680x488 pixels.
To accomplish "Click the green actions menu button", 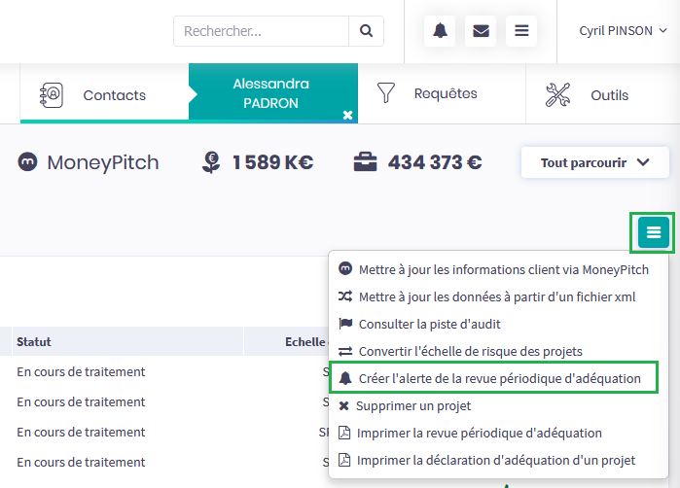I will pyautogui.click(x=653, y=232).
